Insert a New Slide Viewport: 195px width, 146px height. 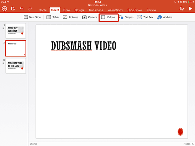[32, 17]
